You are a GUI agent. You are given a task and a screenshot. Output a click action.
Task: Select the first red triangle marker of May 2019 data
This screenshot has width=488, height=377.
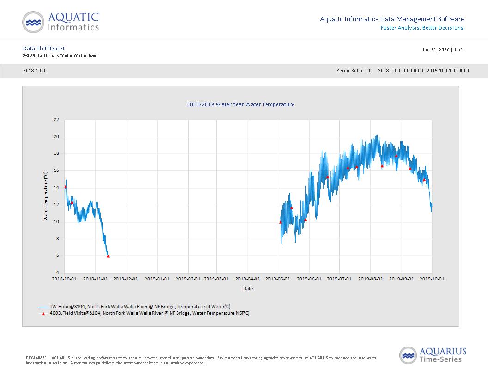281,222
